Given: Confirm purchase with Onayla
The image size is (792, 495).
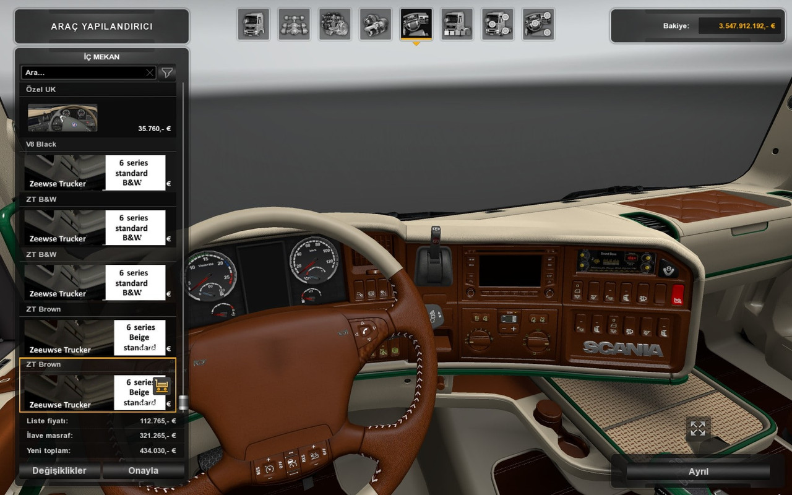Looking at the screenshot, I should [x=144, y=471].
